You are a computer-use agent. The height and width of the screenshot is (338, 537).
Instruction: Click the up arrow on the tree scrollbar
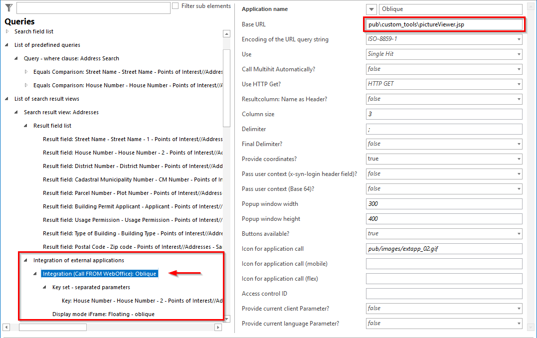point(226,33)
